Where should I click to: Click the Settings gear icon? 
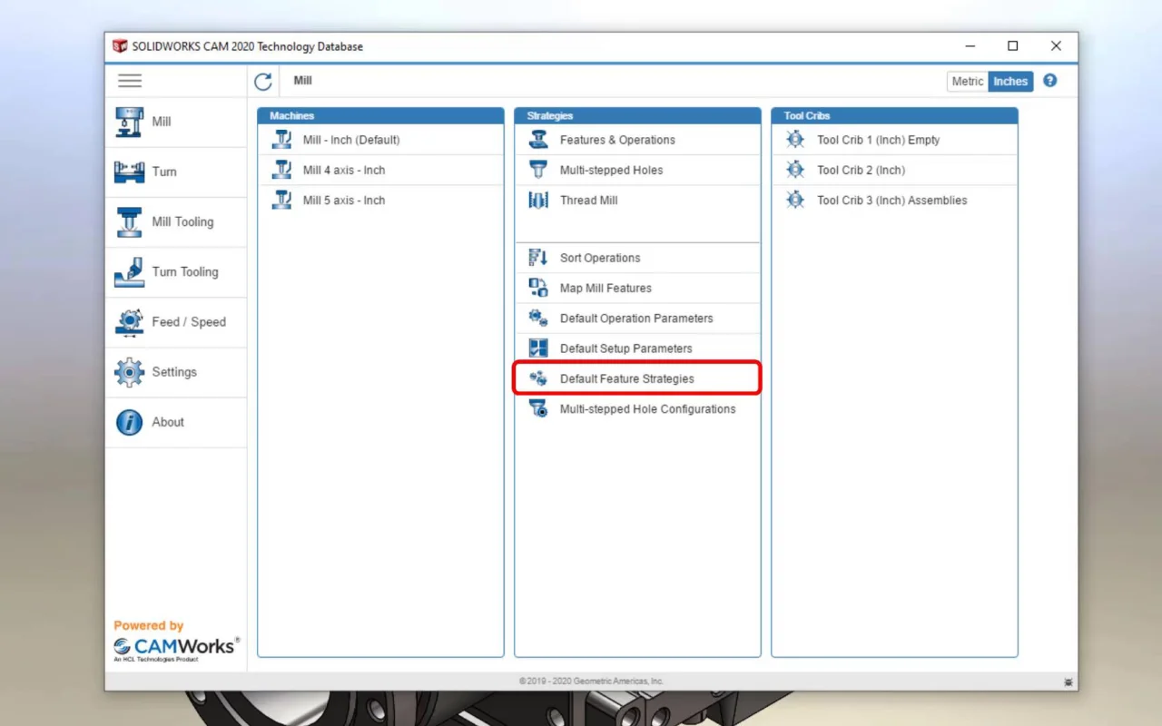click(129, 371)
